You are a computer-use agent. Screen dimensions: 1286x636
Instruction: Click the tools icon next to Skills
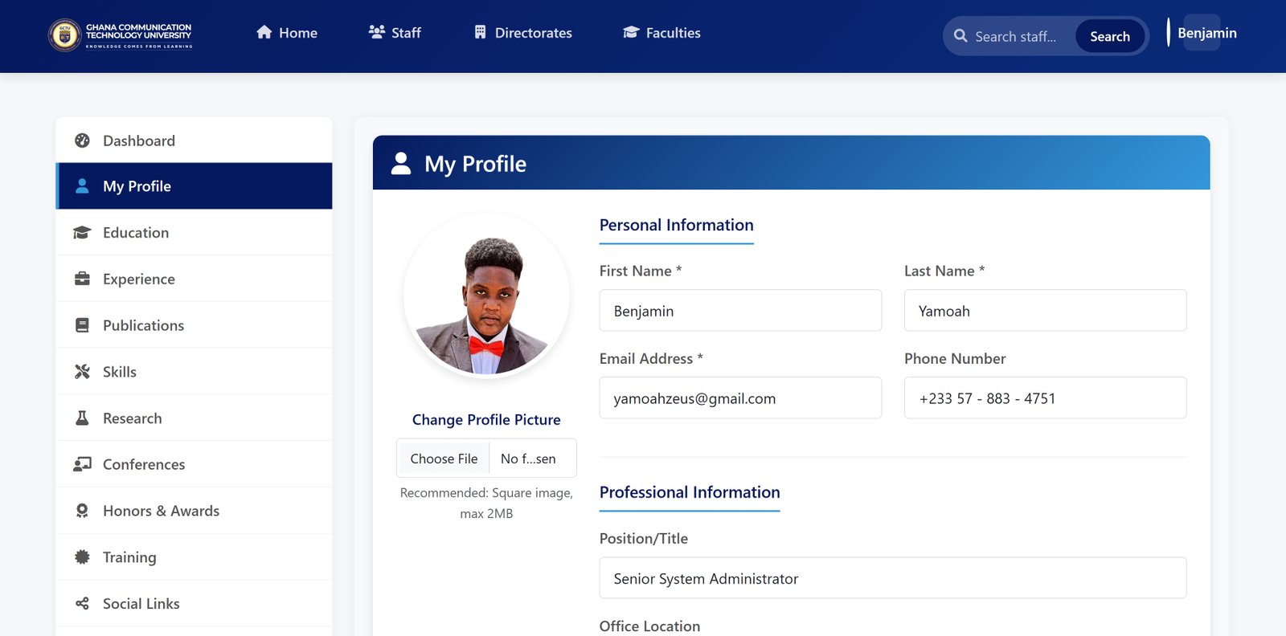coord(82,372)
